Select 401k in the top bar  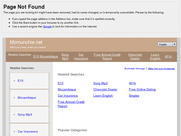(168, 56)
